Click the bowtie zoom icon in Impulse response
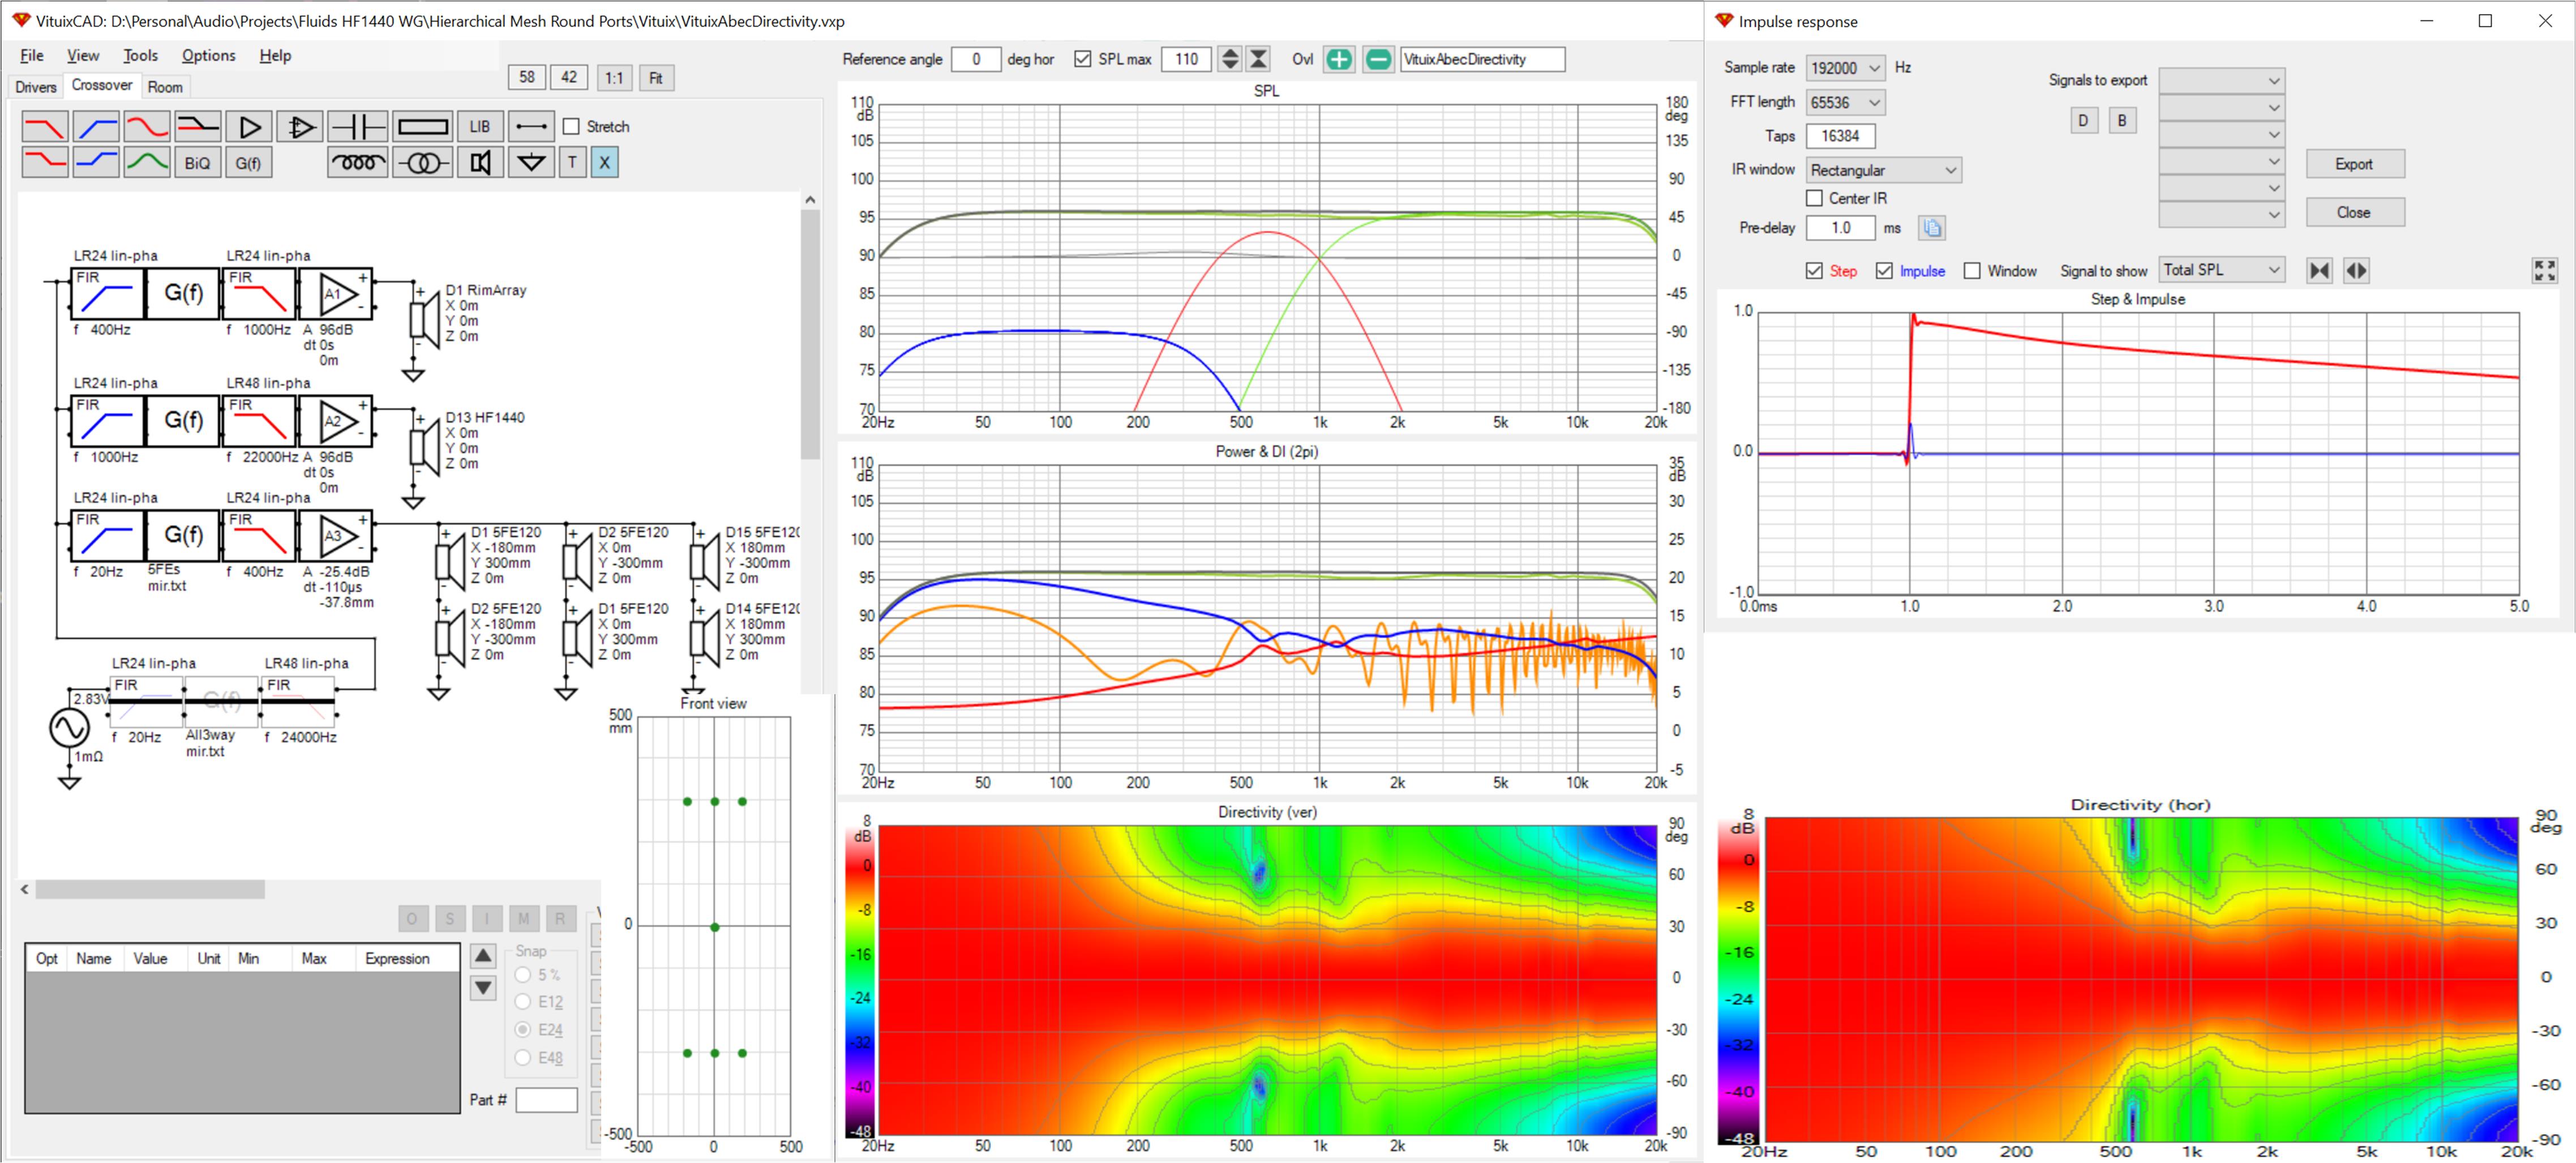 point(2320,270)
